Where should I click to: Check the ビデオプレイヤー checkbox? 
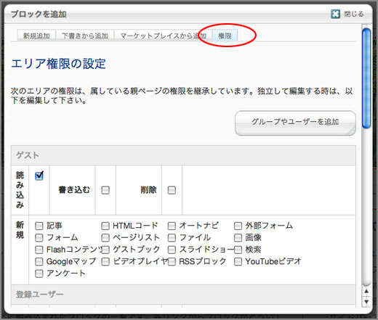pos(105,261)
